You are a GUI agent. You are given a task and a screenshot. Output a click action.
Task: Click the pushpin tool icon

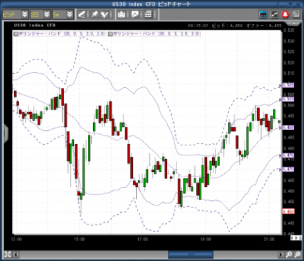click(95, 15)
